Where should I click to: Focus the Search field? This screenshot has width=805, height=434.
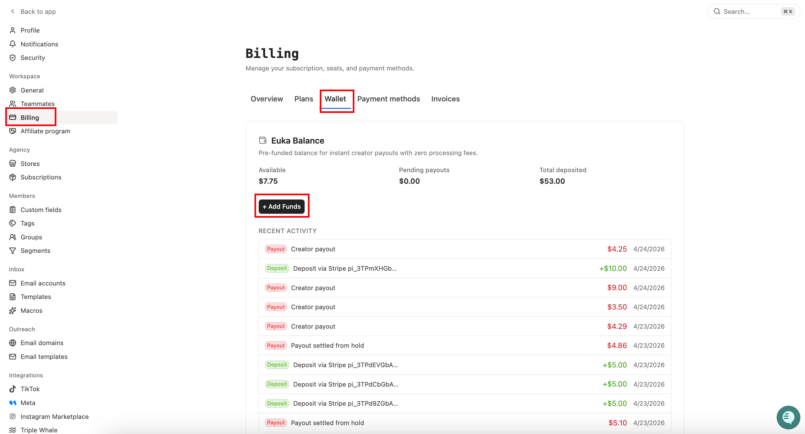[x=754, y=12]
